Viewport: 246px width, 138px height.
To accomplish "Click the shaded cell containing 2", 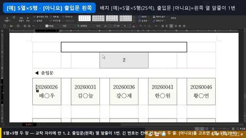I will [x=124, y=60].
